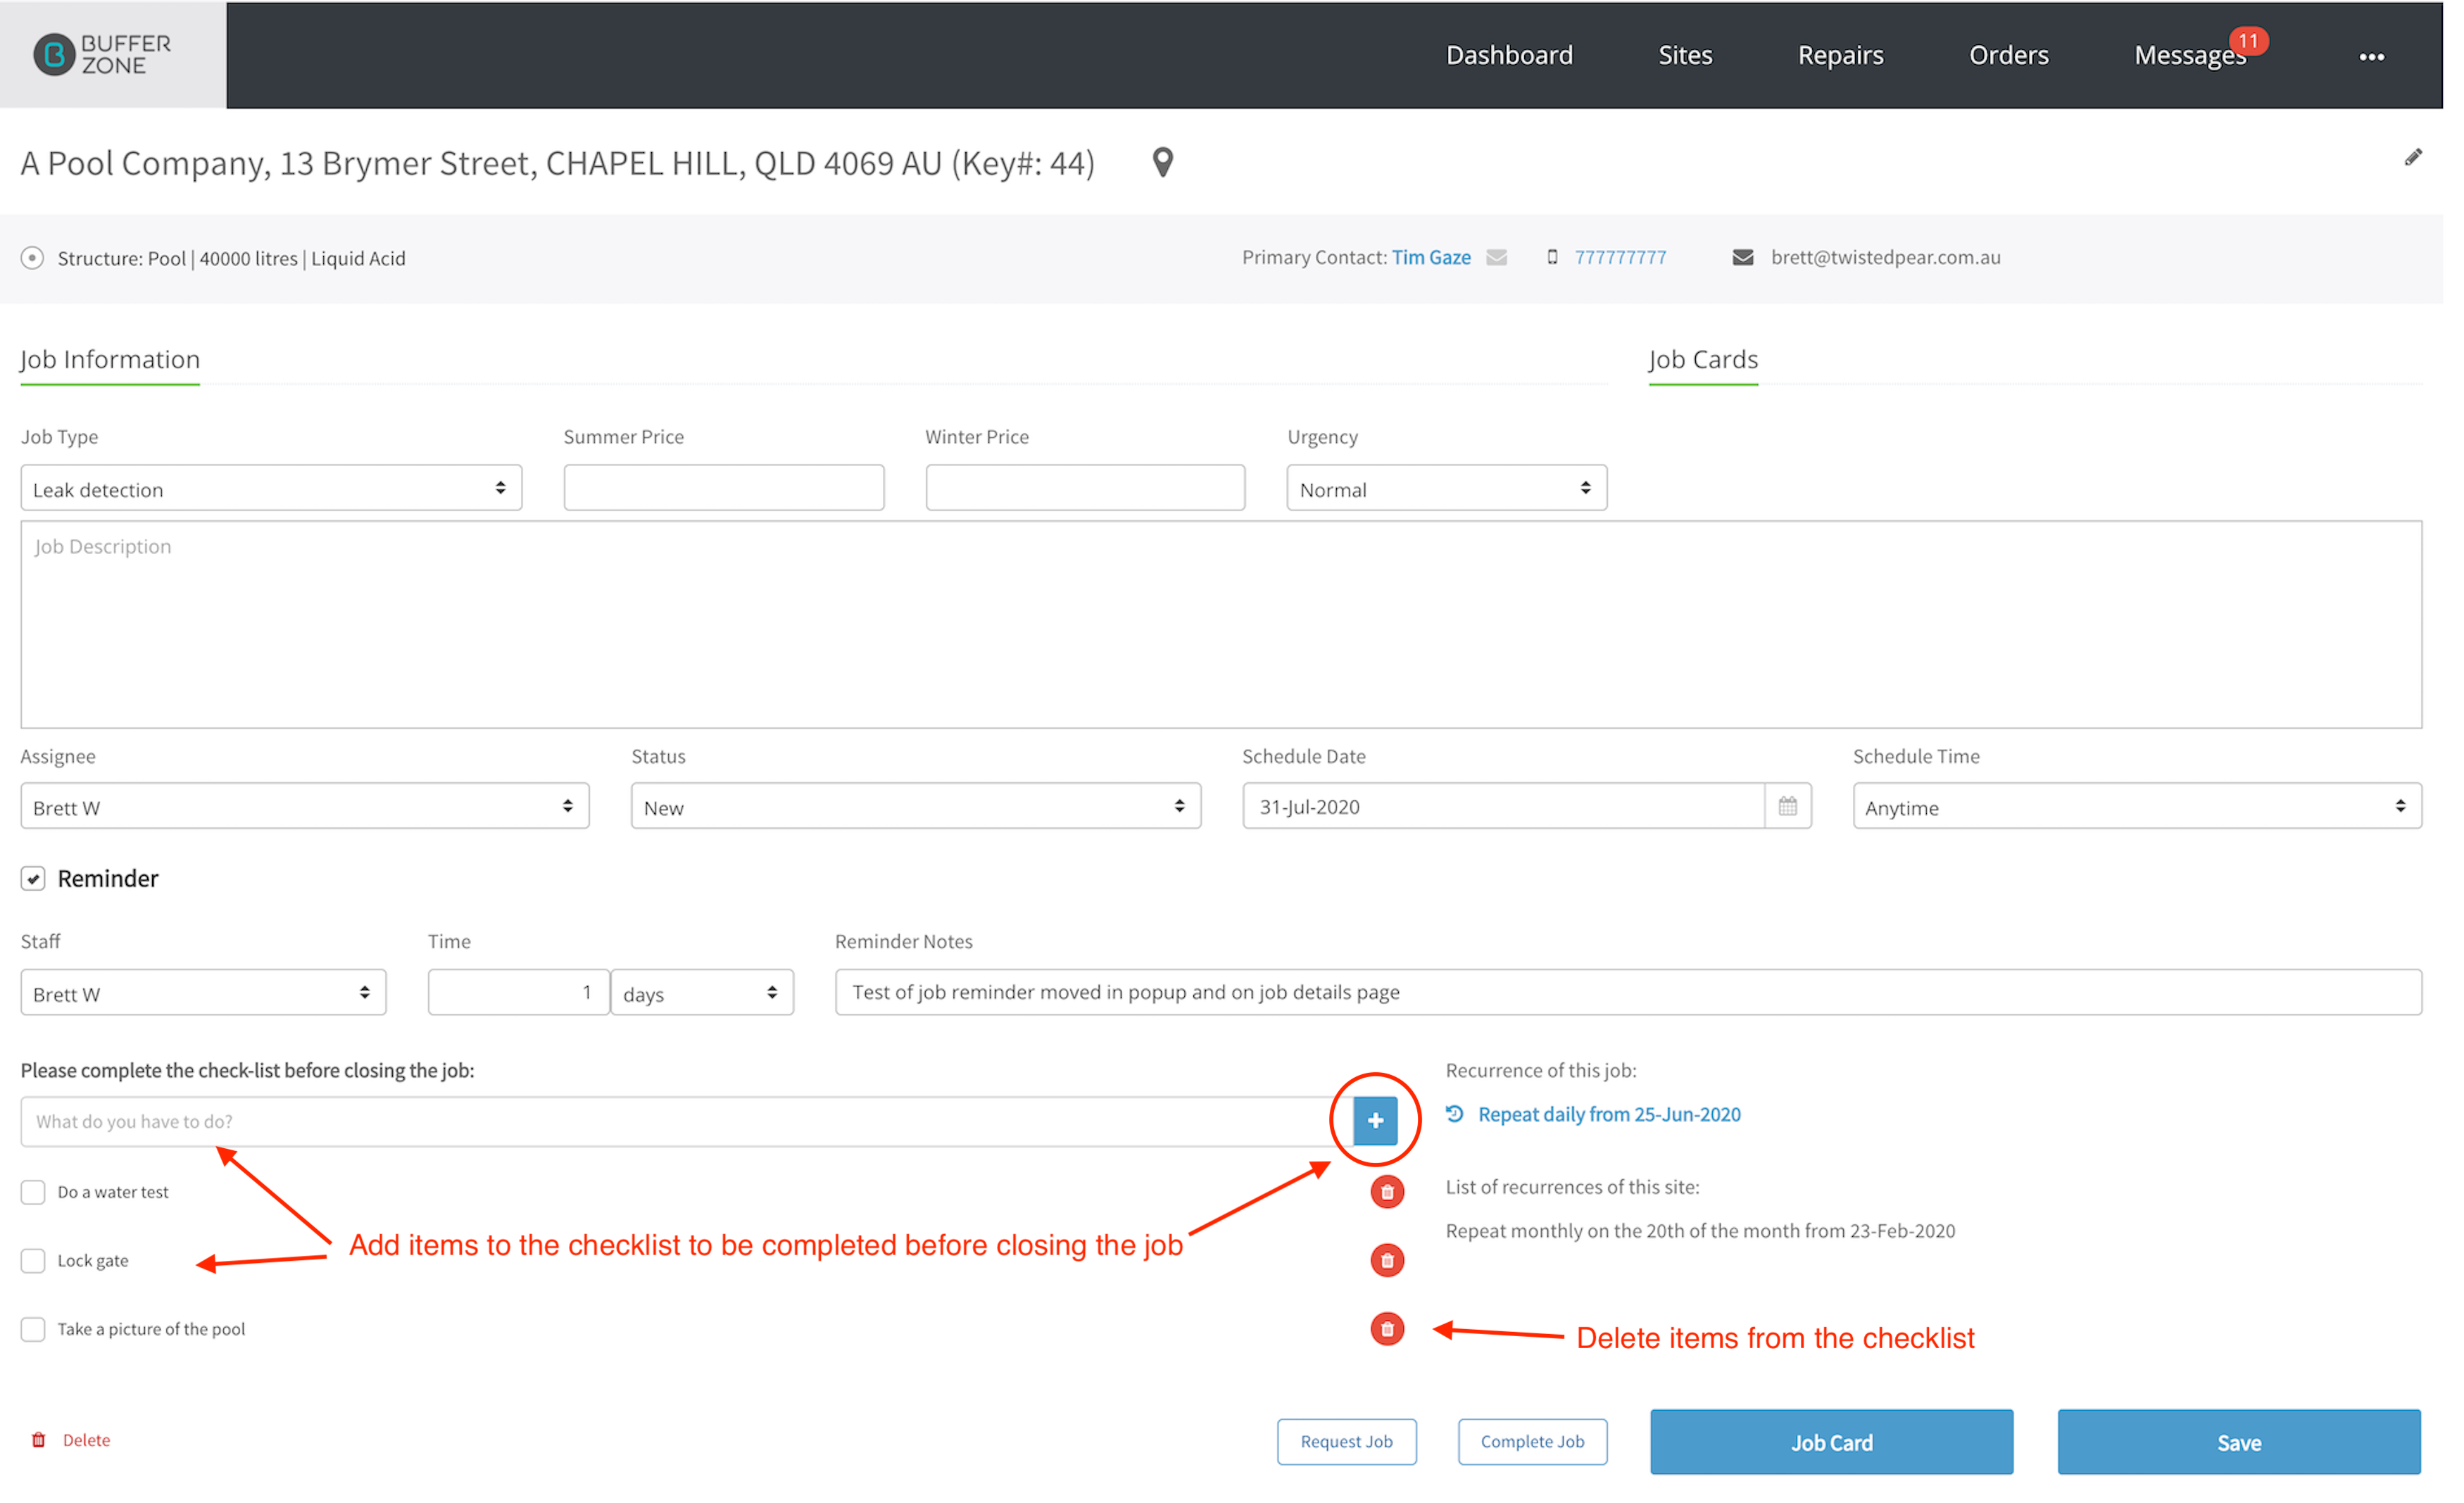Open the Job Type dropdown
This screenshot has width=2464, height=1503.
point(271,488)
